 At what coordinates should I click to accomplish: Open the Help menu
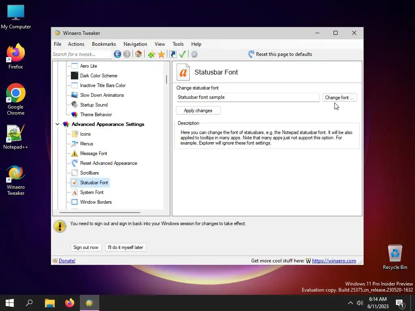click(196, 44)
